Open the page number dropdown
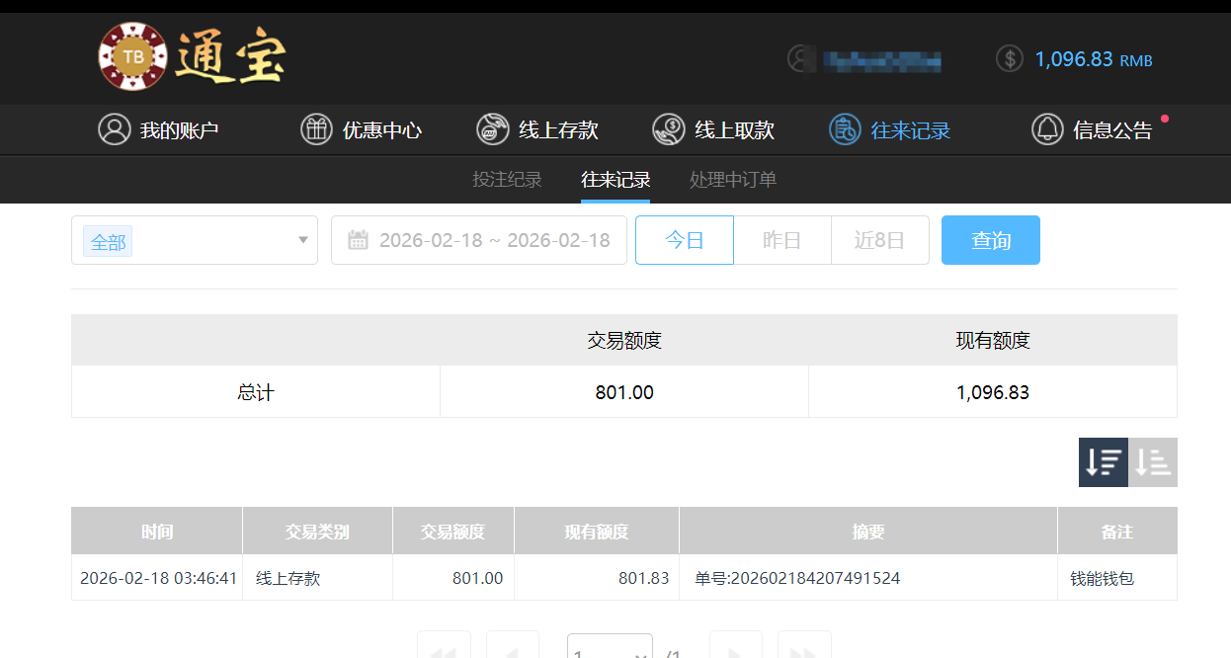1231x658 pixels. (x=610, y=650)
